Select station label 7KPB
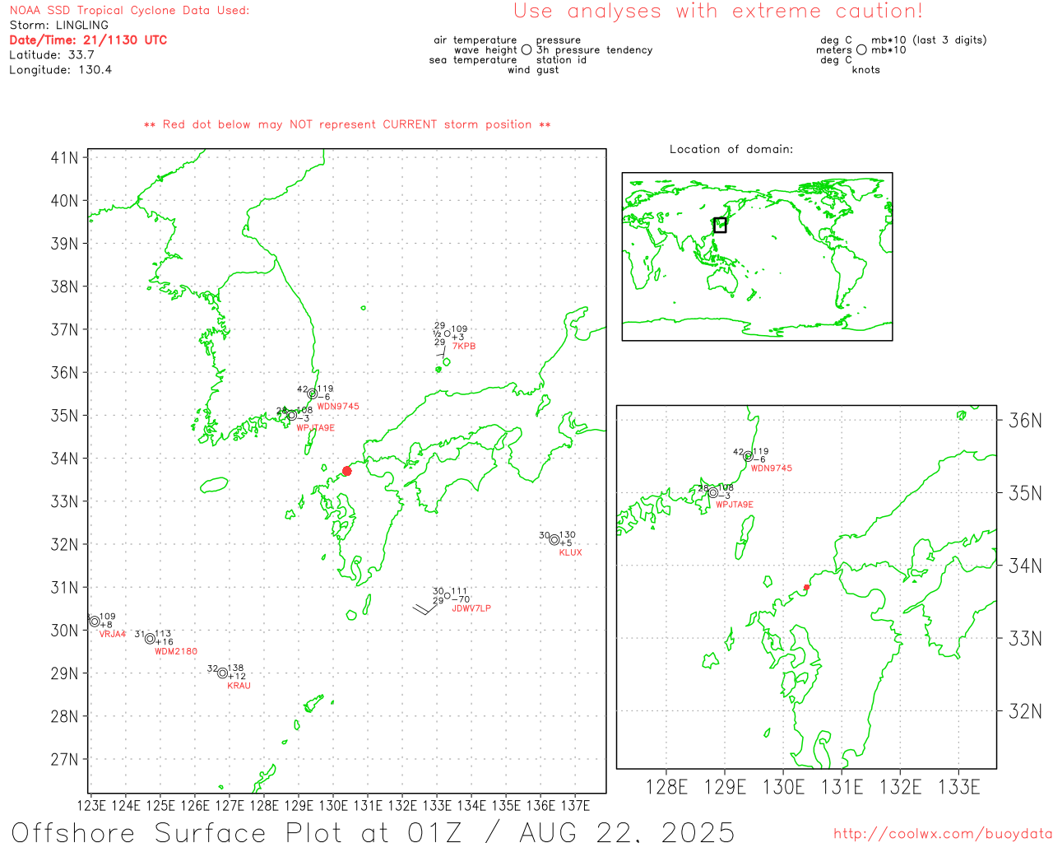1053x843 pixels. coord(464,347)
